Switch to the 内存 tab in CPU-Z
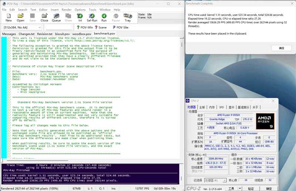 tap(212, 107)
